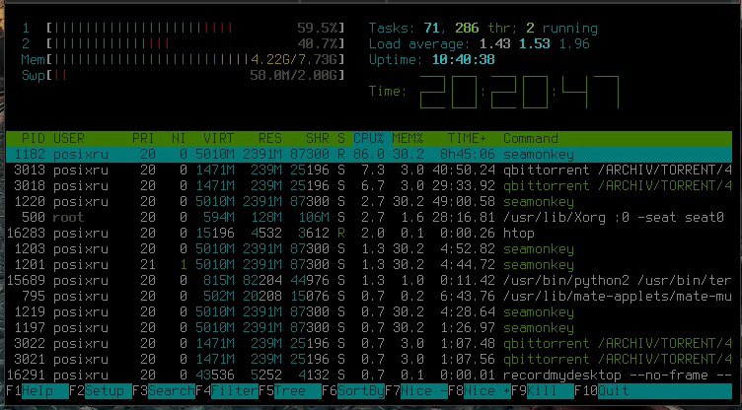742x410 pixels.
Task: Toggle F5 Tree view in the function bar
Action: [x=290, y=391]
